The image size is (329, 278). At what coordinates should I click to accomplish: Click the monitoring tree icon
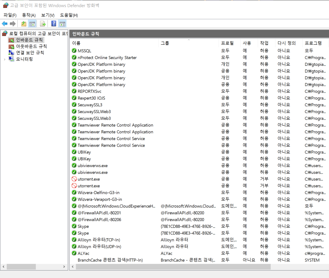click(11, 59)
